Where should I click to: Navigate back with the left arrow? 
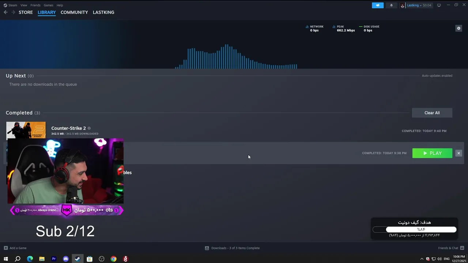tap(5, 12)
